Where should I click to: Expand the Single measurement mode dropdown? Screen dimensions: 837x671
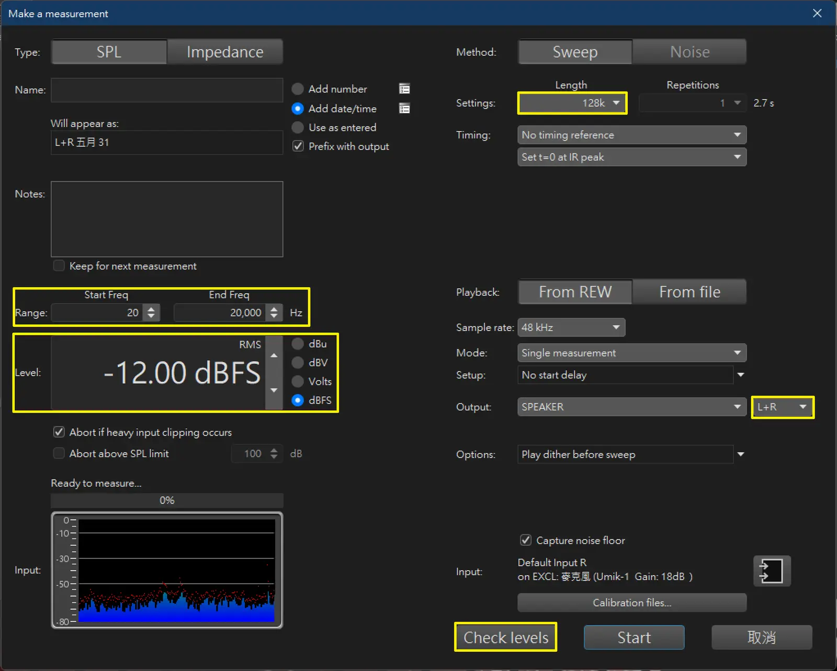click(632, 353)
